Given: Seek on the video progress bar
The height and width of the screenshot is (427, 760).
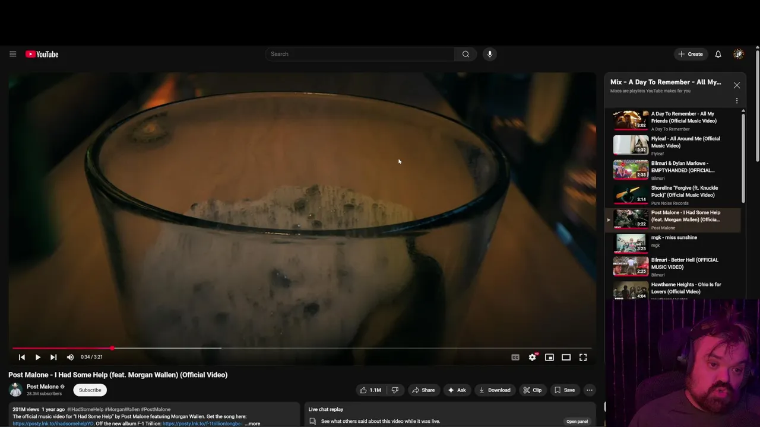Looking at the screenshot, I should click(302, 348).
